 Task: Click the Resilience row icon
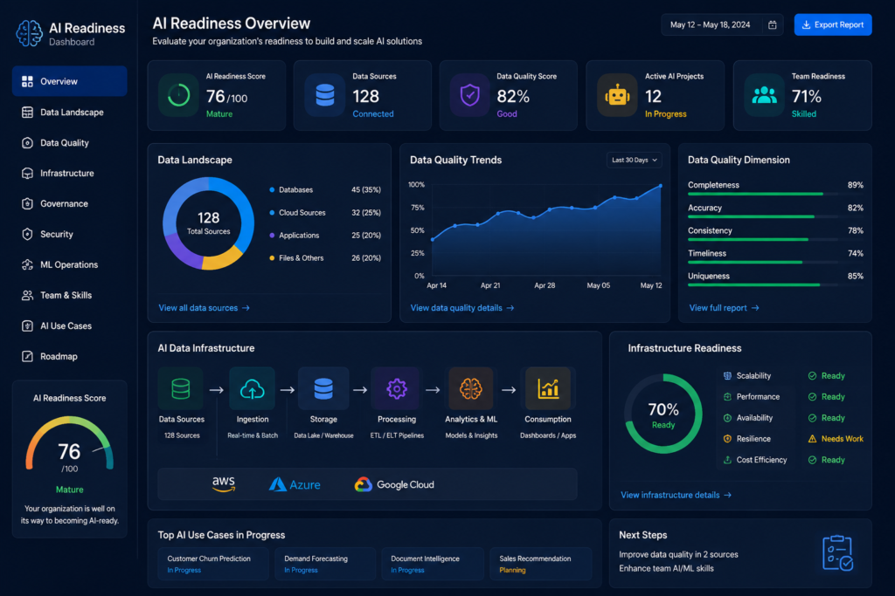click(727, 439)
